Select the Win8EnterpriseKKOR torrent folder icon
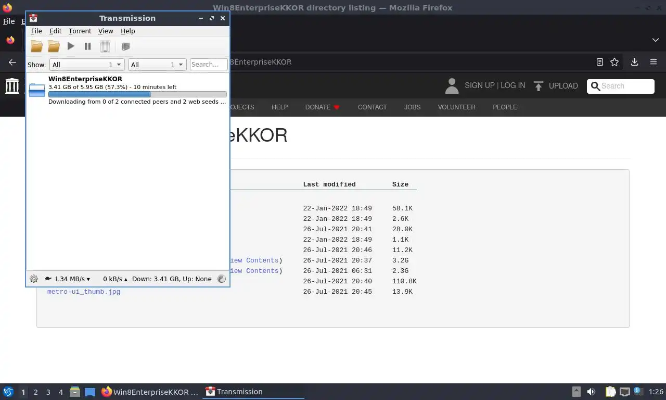Image resolution: width=666 pixels, height=400 pixels. pos(37,91)
